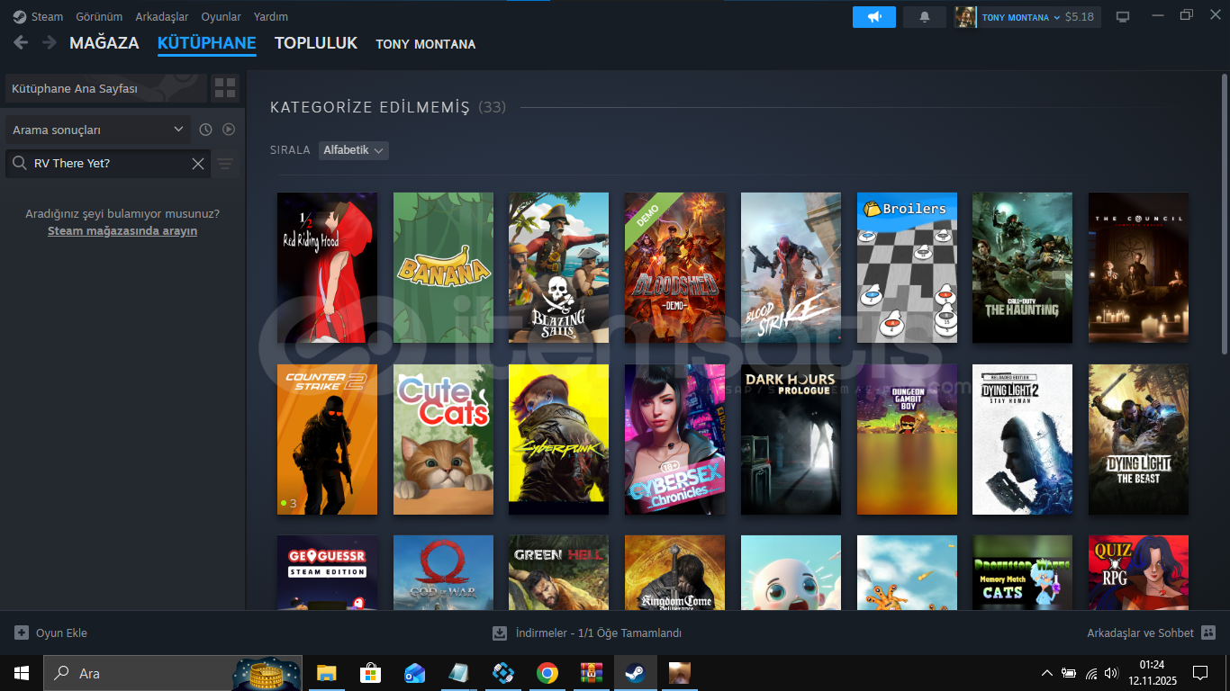Launch Microsoft Store from the taskbar
This screenshot has width=1230, height=691.
pyautogui.click(x=370, y=673)
